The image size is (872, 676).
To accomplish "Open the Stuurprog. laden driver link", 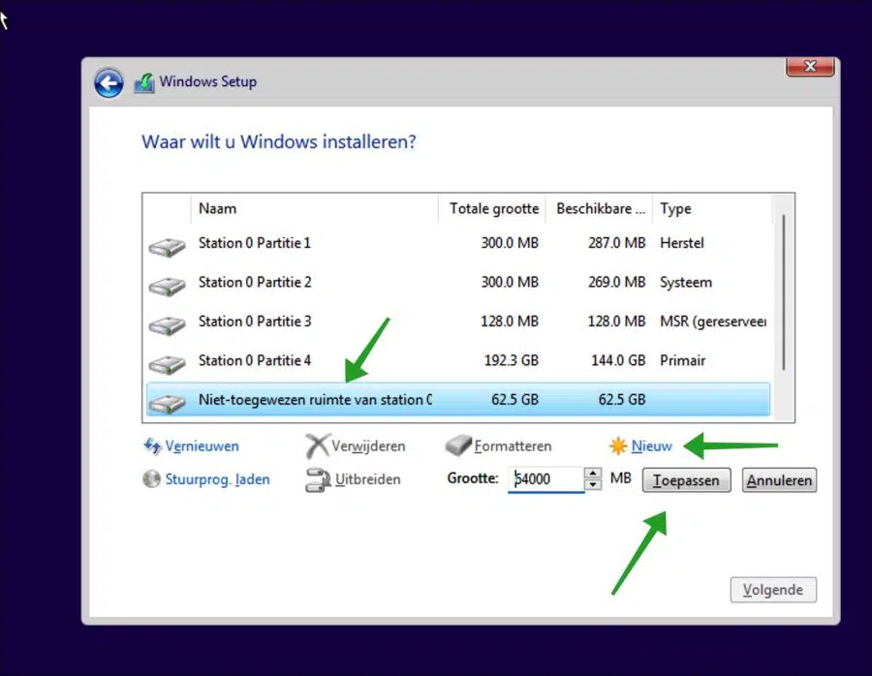I will click(x=217, y=479).
